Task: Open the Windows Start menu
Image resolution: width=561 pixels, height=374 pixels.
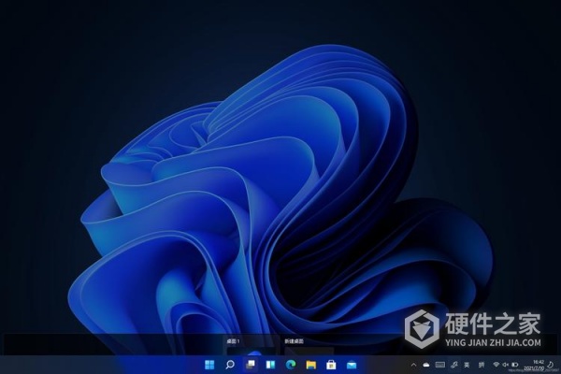Action: [x=209, y=365]
